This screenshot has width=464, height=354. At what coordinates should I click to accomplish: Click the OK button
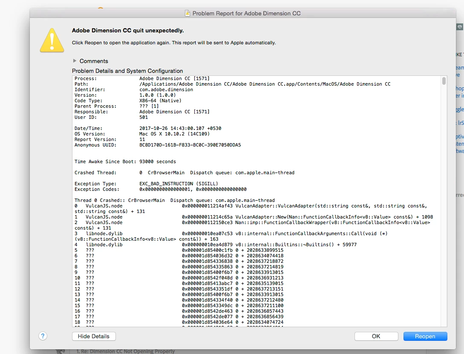(376, 336)
